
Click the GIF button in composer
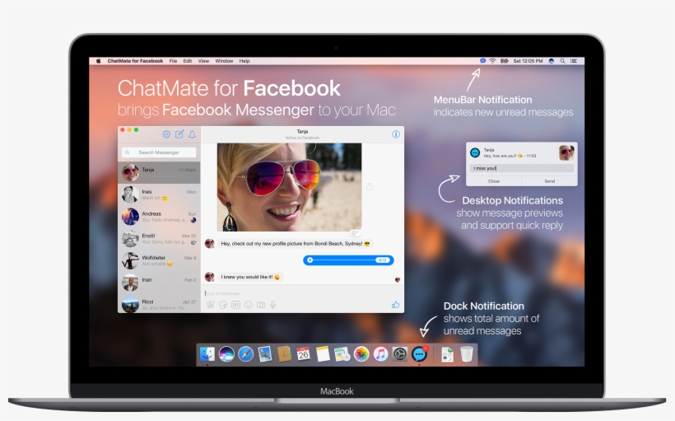[235, 305]
